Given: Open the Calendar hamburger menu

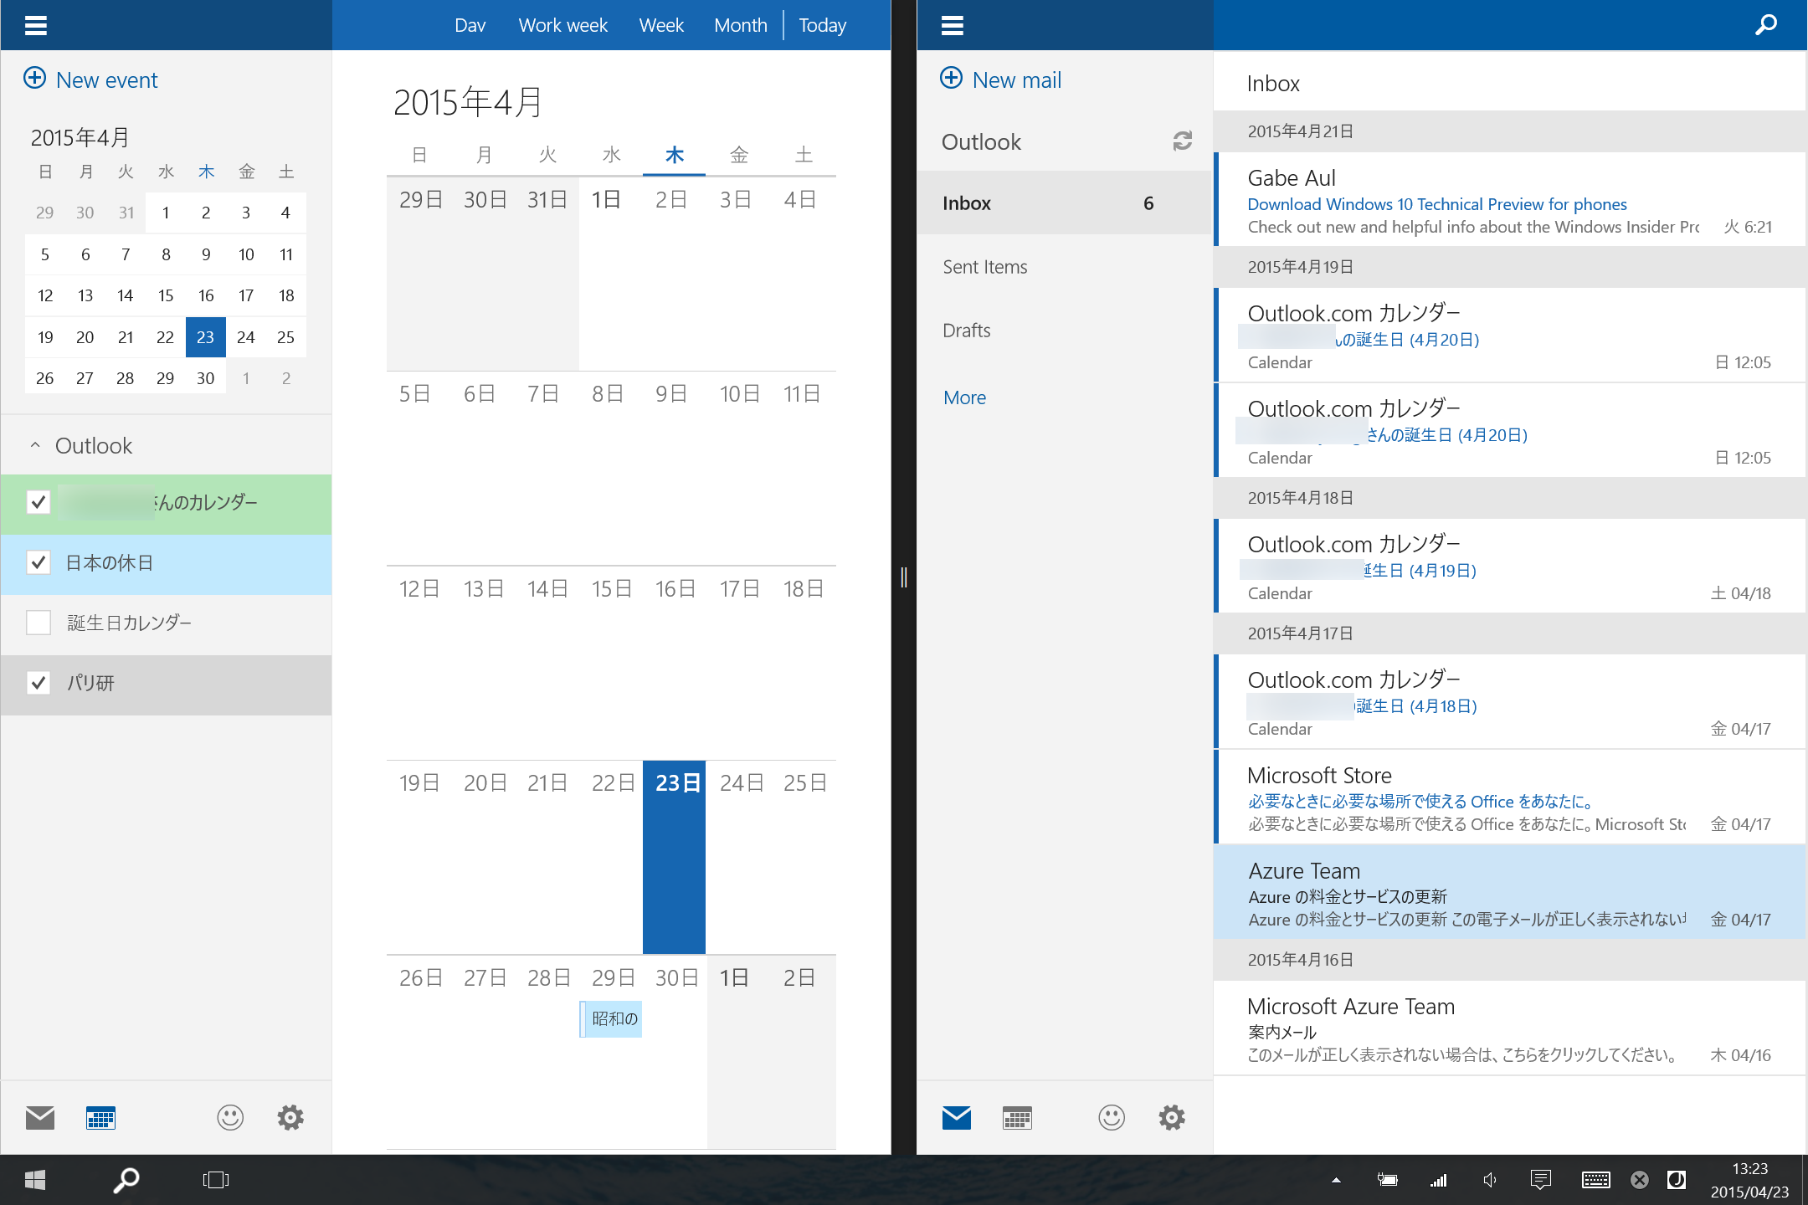Looking at the screenshot, I should point(36,25).
